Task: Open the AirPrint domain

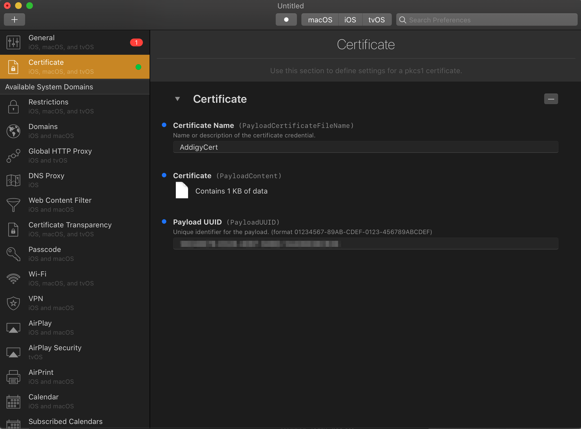Action: click(x=75, y=377)
